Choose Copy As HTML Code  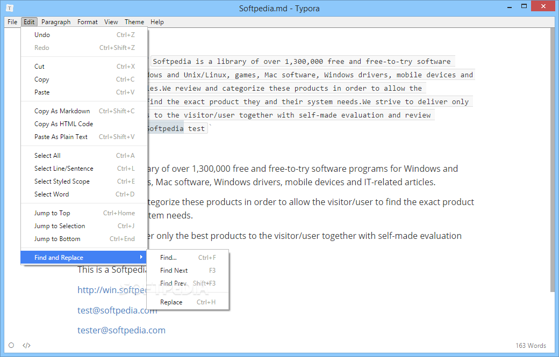click(84, 124)
